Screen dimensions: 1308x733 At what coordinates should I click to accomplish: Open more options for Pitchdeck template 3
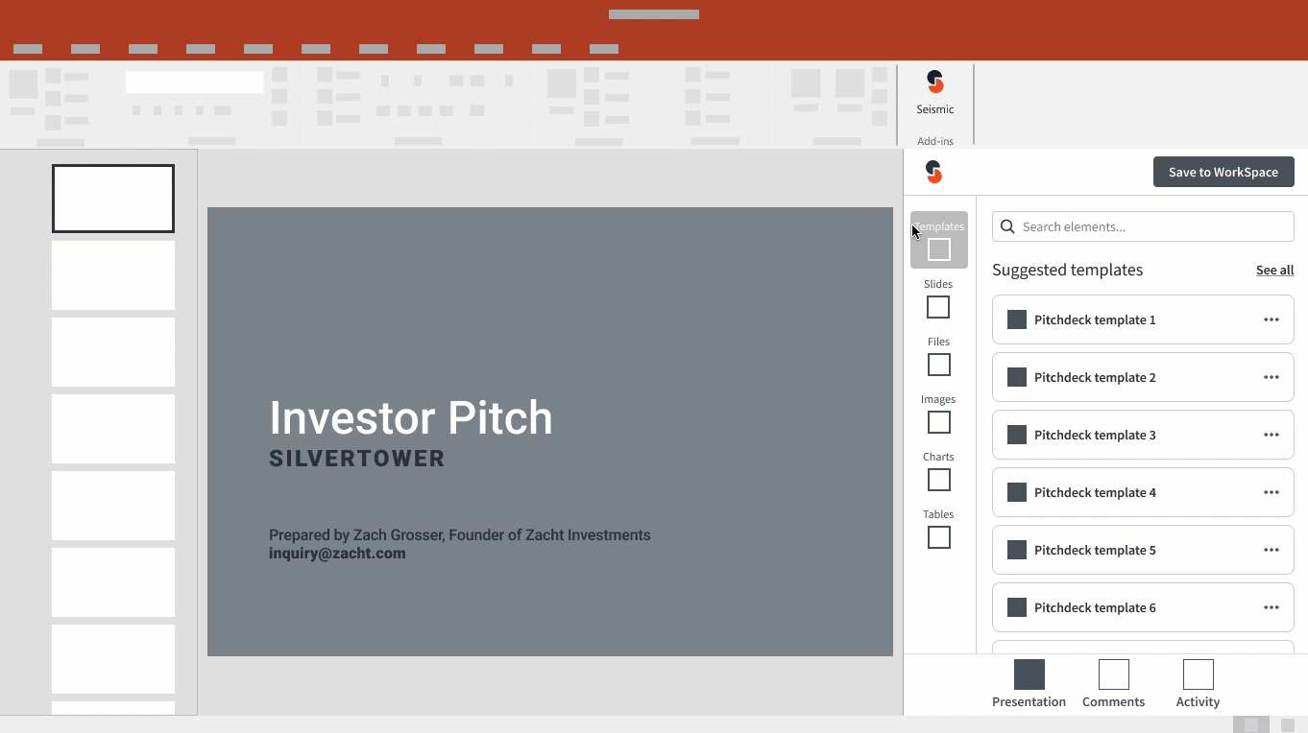[x=1272, y=435]
